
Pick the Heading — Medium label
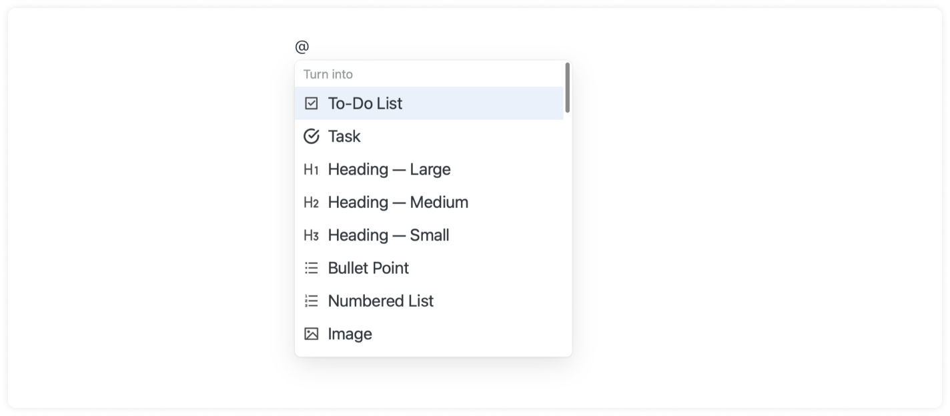pos(398,203)
